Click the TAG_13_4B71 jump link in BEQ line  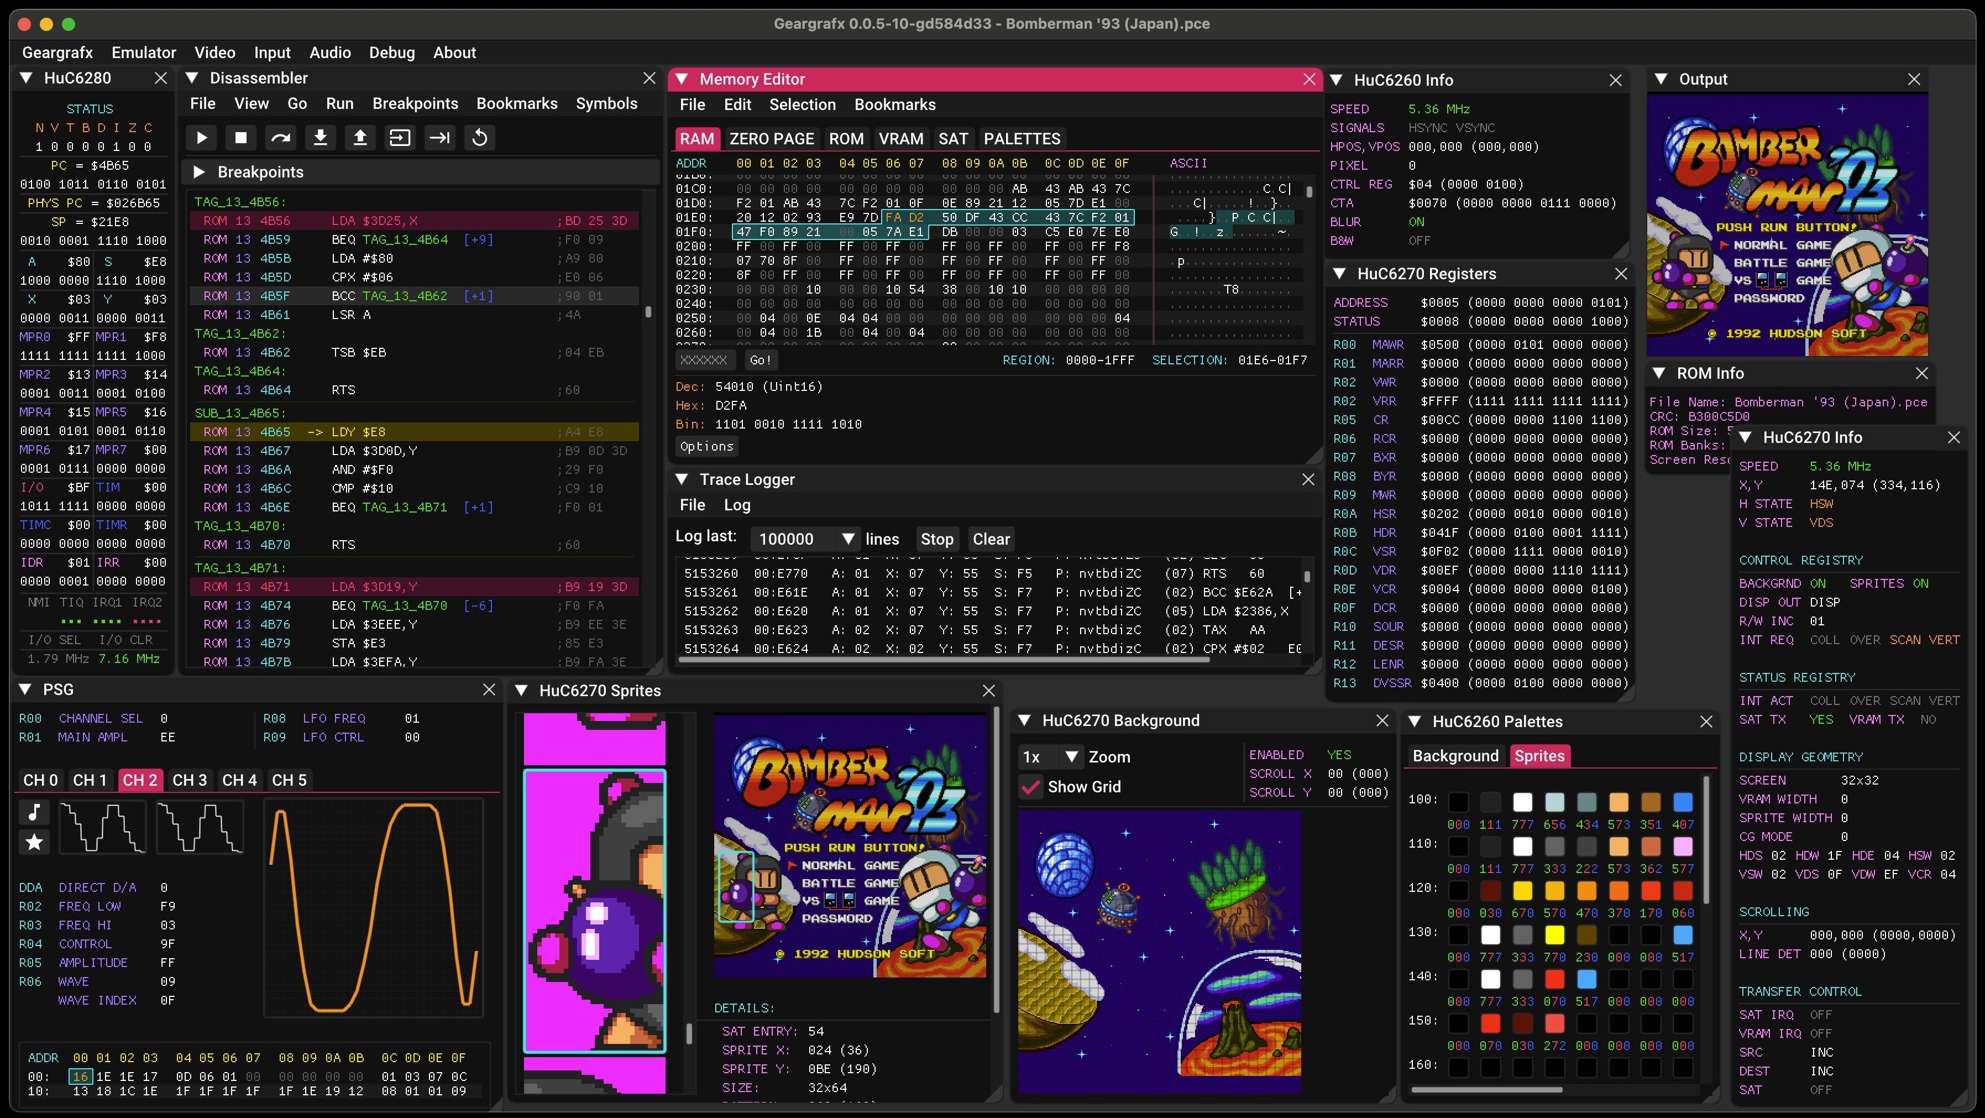tap(405, 508)
